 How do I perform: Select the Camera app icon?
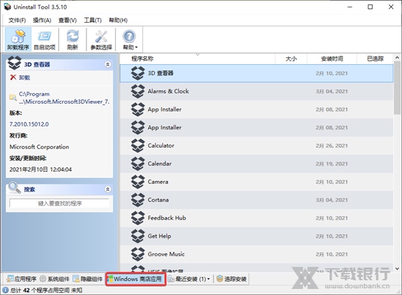[x=138, y=181]
